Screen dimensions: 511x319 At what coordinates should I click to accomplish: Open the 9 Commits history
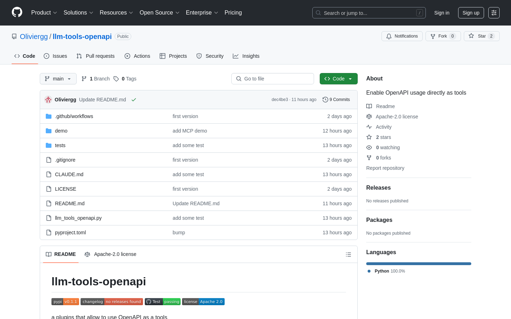coord(336,100)
